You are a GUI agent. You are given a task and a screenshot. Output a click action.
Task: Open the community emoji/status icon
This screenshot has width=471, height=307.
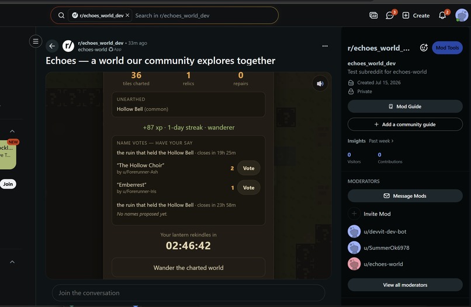424,48
